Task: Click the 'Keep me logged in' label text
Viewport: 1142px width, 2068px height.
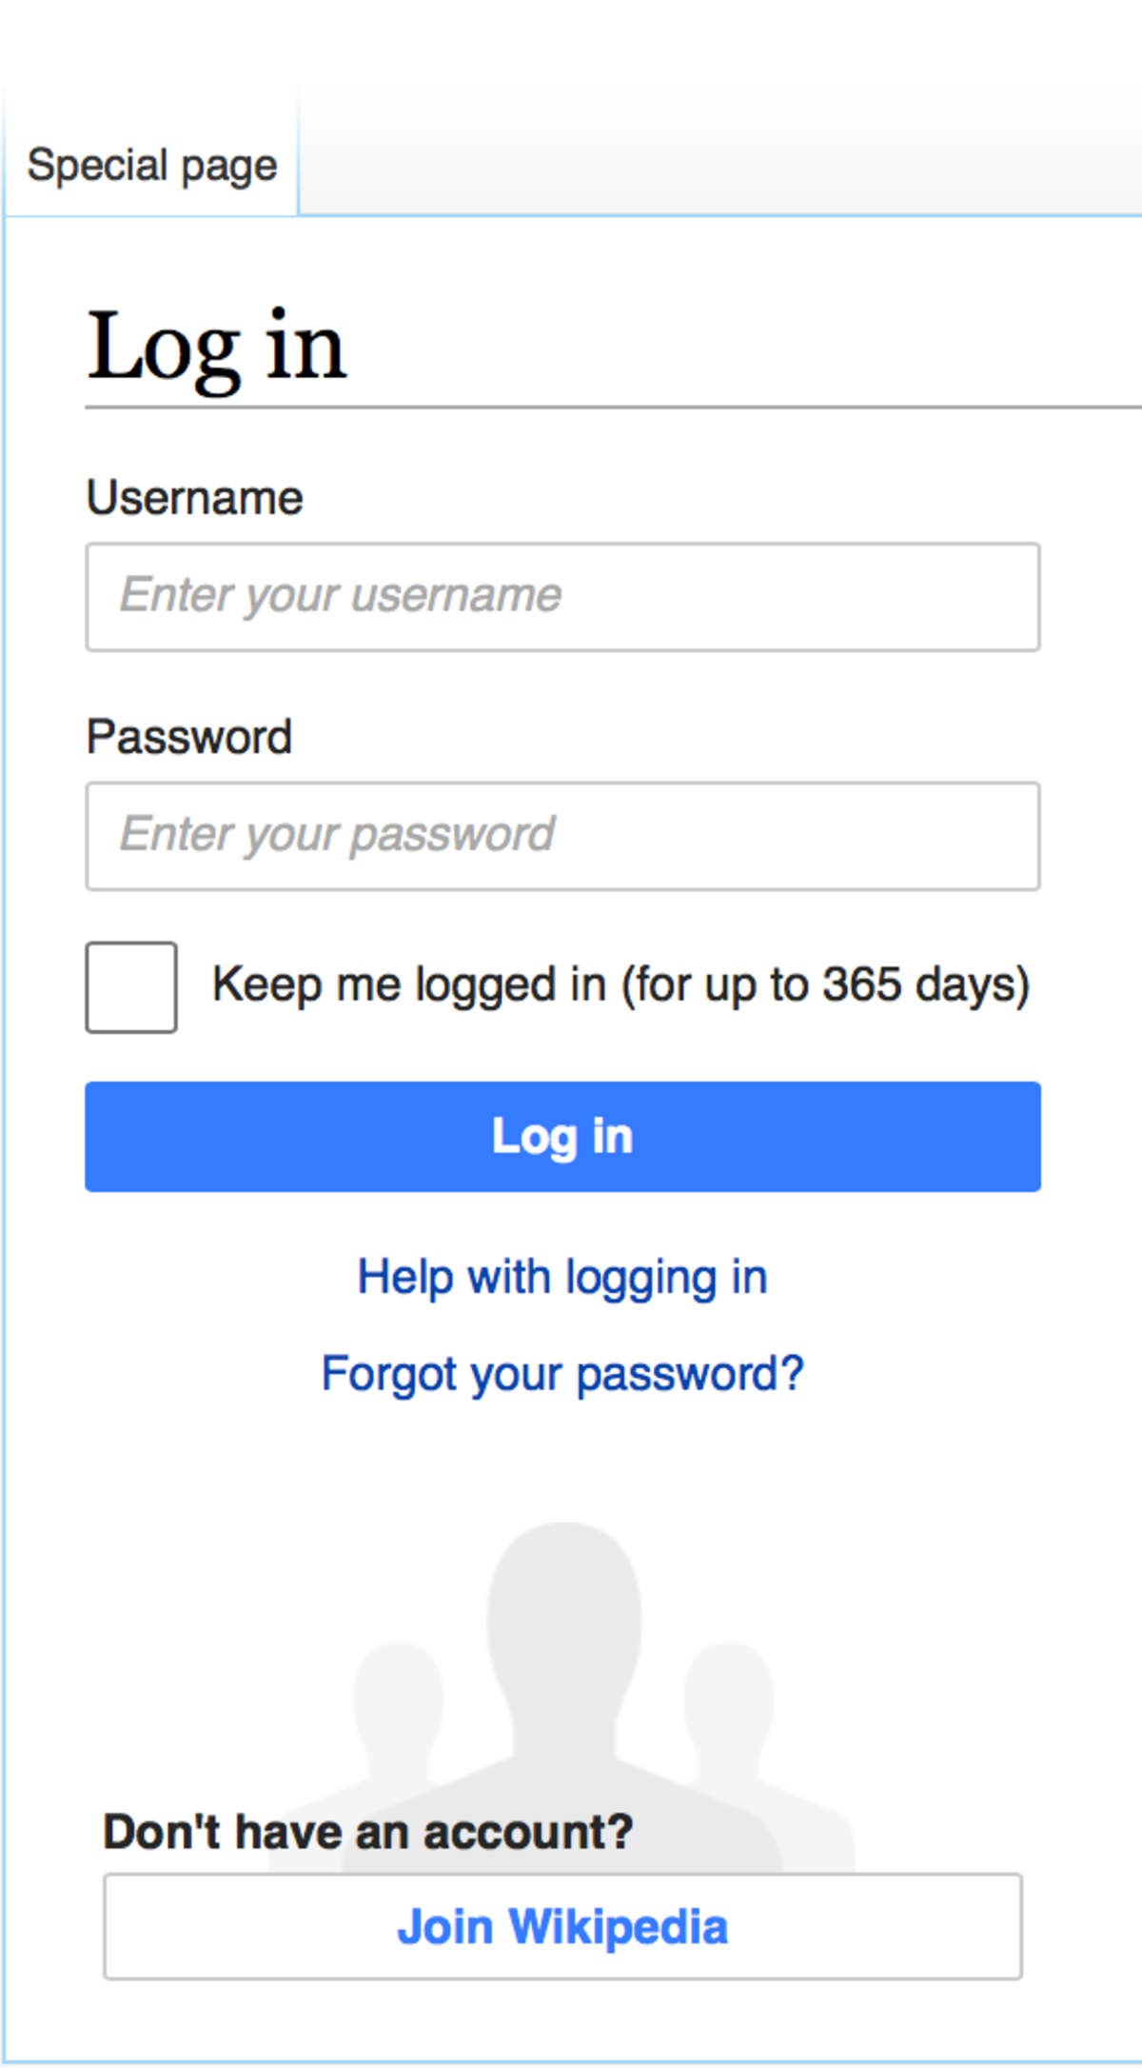Action: click(409, 984)
